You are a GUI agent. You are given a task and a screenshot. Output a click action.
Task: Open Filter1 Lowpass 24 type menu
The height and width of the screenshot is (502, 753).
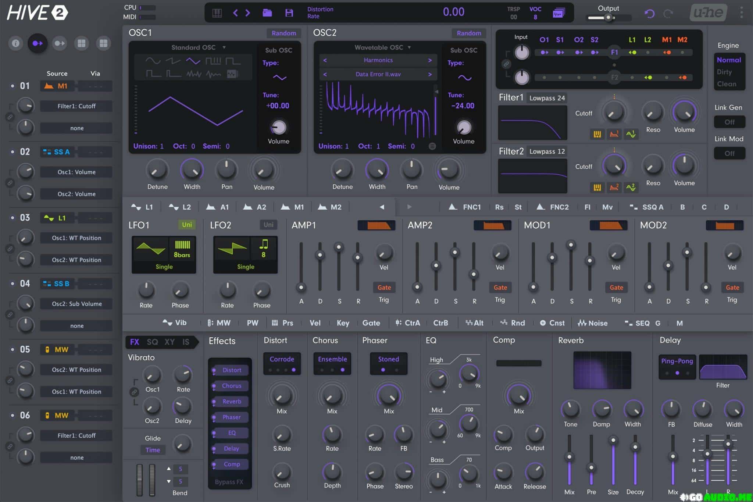547,98
